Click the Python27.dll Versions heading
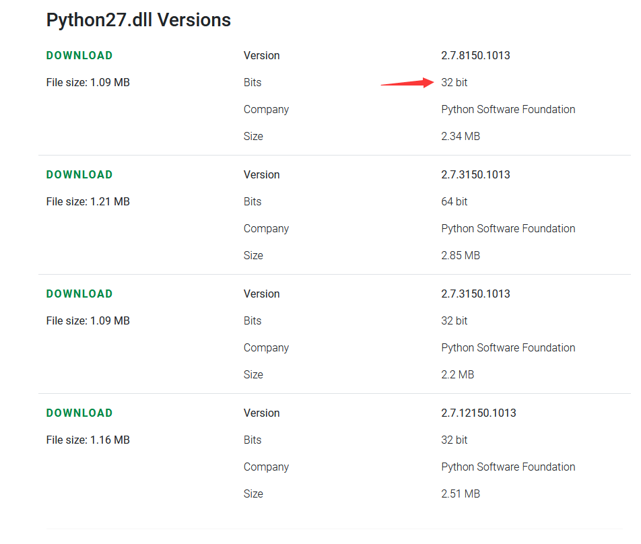 click(137, 20)
